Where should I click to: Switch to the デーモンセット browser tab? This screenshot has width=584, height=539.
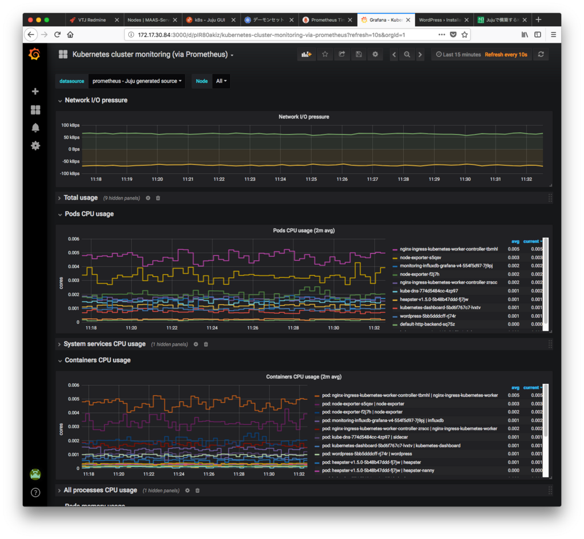tap(268, 20)
